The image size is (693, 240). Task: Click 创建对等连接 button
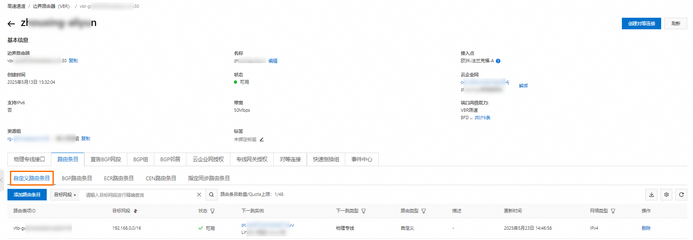click(x=641, y=24)
